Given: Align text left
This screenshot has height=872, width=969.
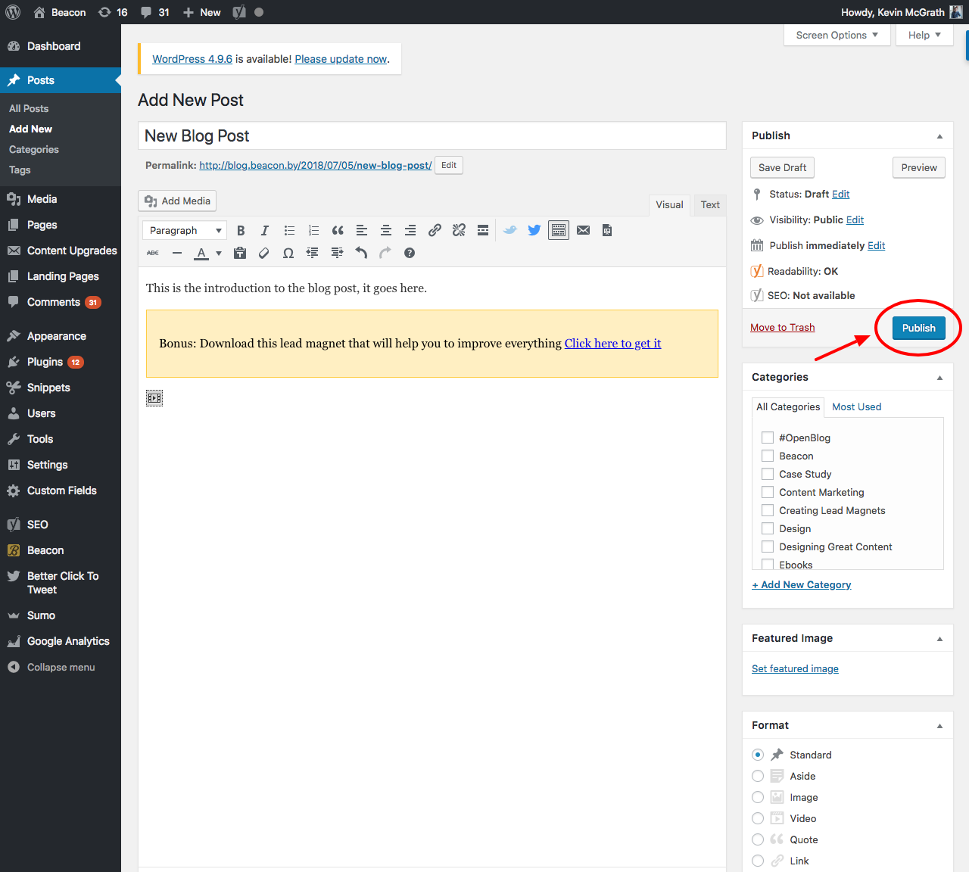Looking at the screenshot, I should click(362, 231).
